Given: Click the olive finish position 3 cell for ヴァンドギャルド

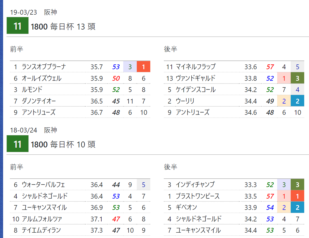Looking at the screenshot, I should [297, 78].
